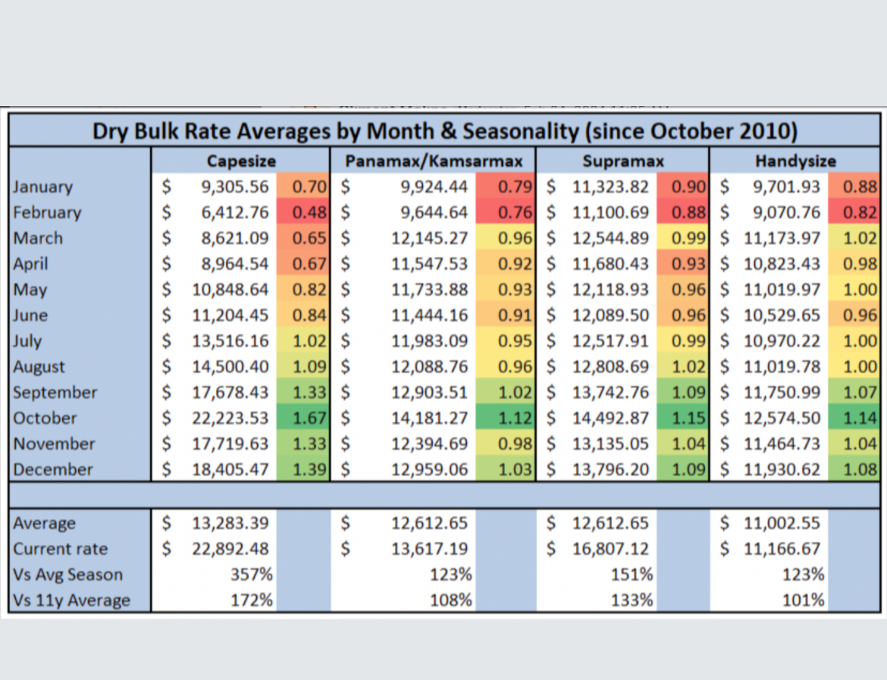Click the Vs 11y Average row label
Image resolution: width=887 pixels, height=680 pixels.
tap(71, 600)
